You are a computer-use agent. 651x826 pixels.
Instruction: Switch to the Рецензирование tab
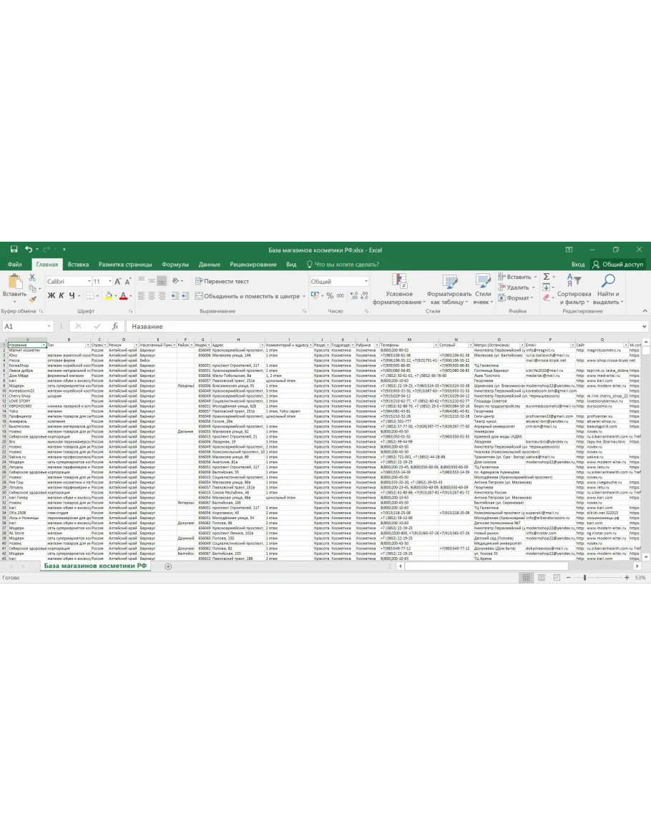pyautogui.click(x=253, y=265)
